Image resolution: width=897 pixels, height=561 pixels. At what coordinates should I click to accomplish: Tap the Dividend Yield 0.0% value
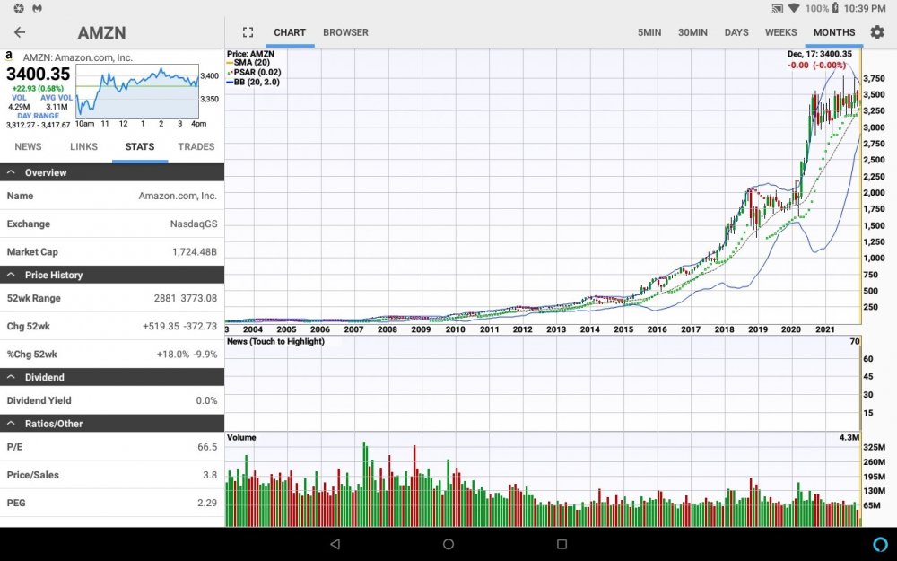[206, 400]
